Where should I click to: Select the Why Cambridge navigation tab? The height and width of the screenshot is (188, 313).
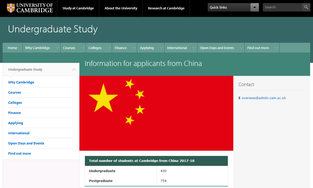coord(37,48)
